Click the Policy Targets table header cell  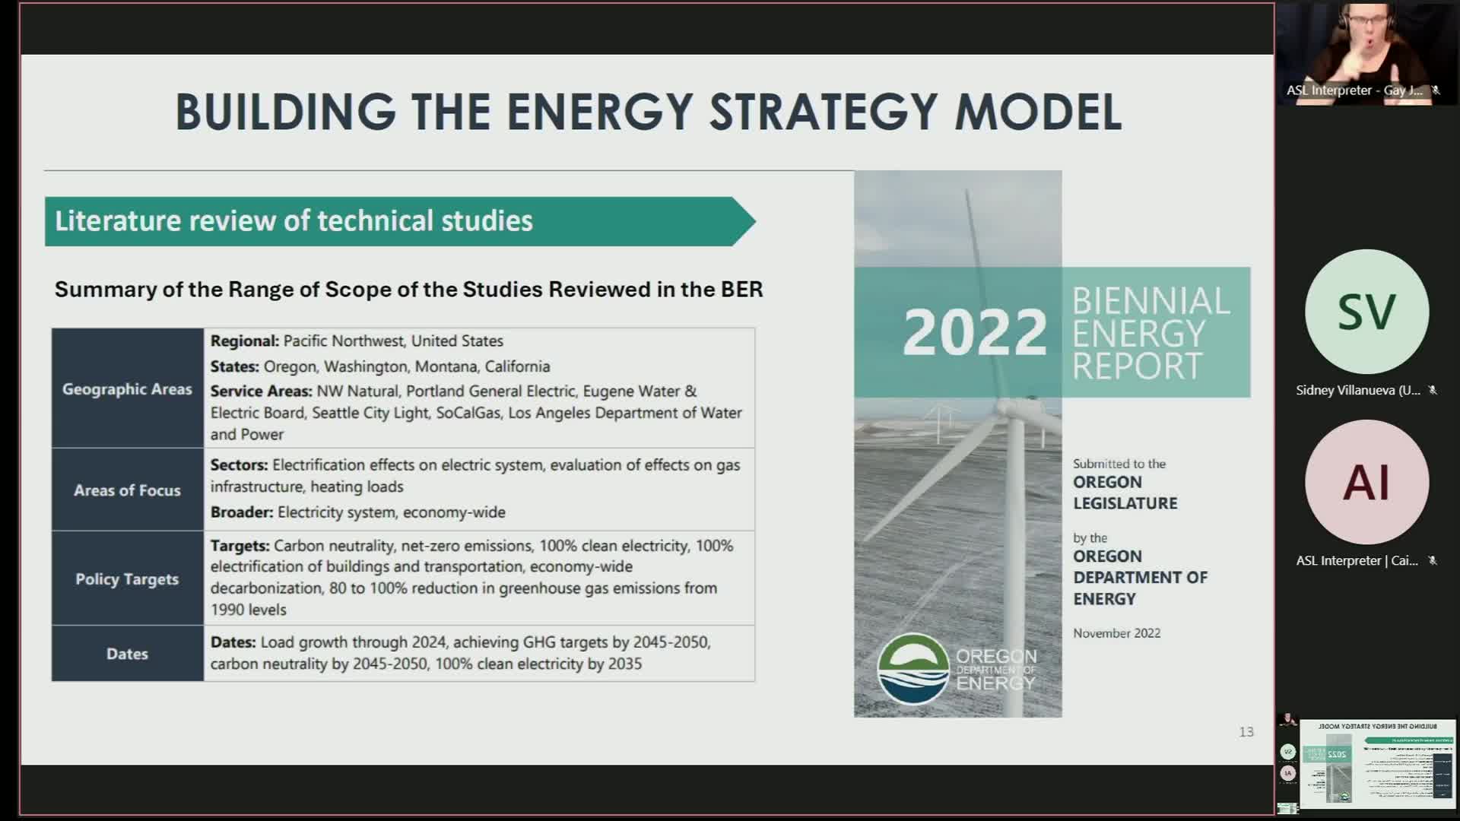[x=127, y=579]
